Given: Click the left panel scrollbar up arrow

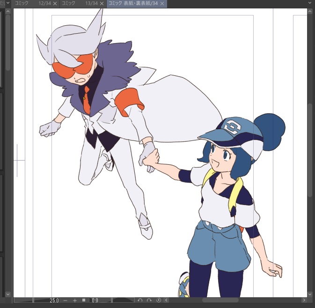Looking at the screenshot, I should coord(8,11).
